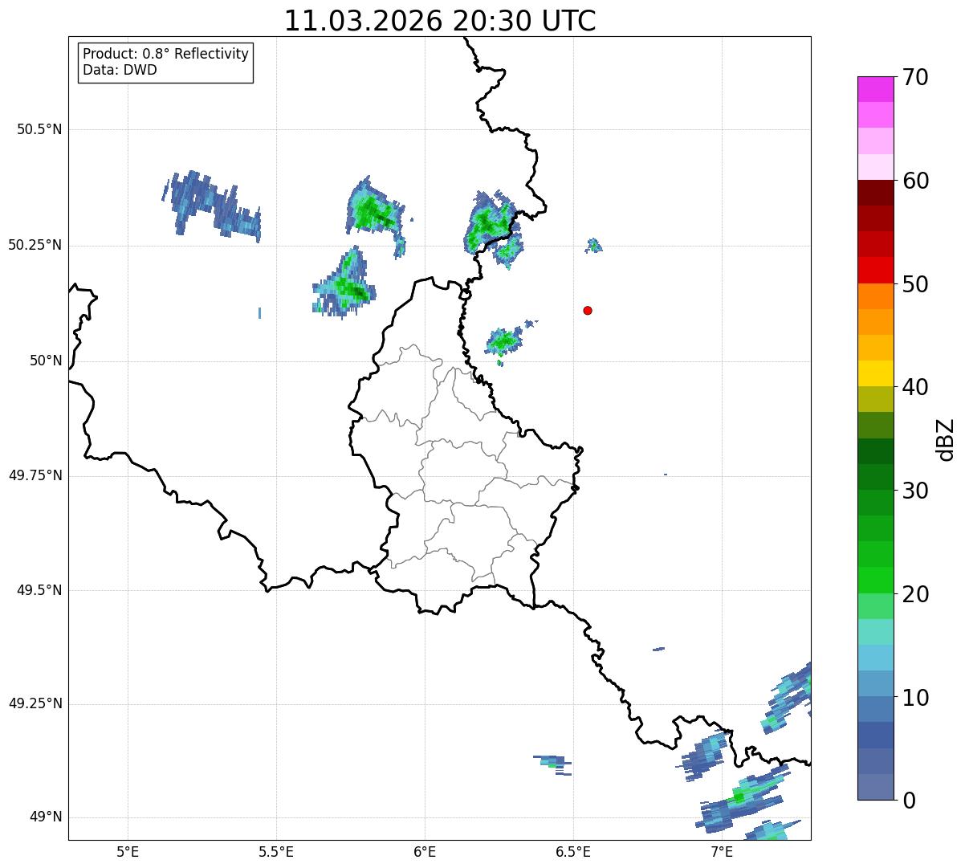Click the 7°E longitude label
Viewport: 965px width, 868px height.
tap(722, 851)
